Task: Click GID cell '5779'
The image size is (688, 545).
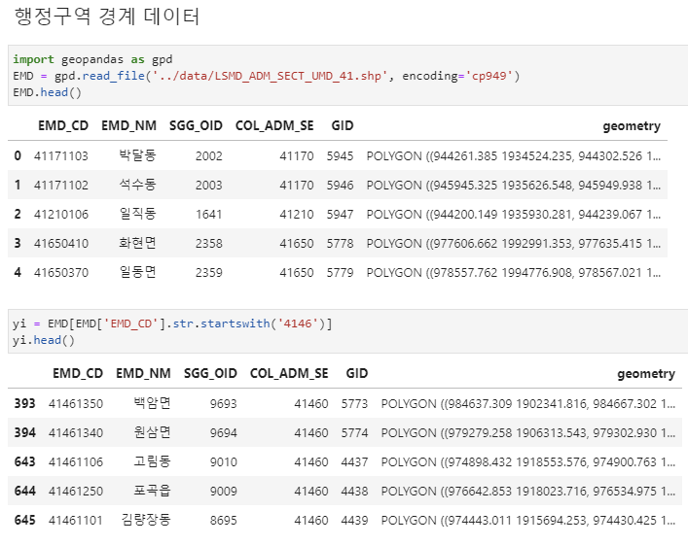Action: tap(340, 272)
